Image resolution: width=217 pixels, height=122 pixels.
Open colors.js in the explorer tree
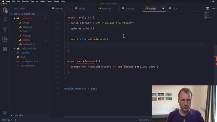coord(27,27)
